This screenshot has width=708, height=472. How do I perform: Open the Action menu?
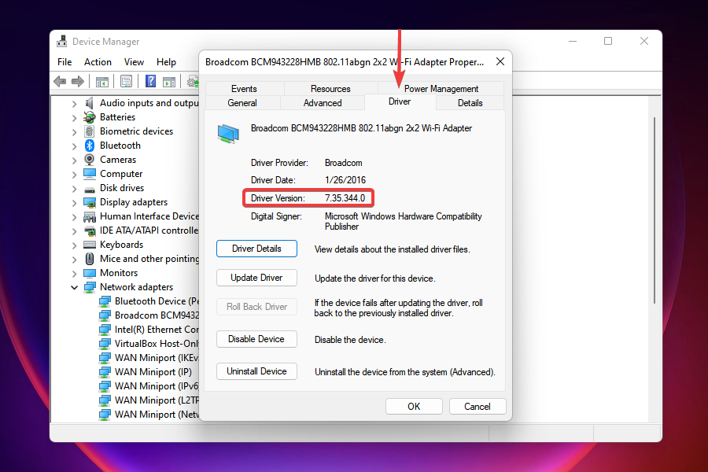click(x=98, y=61)
